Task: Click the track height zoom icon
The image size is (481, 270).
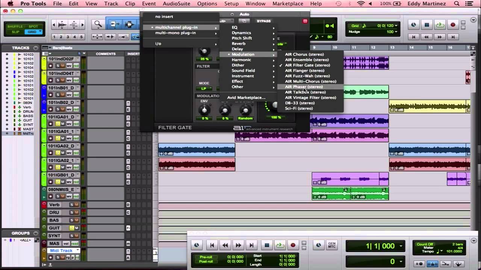Action: point(74,25)
